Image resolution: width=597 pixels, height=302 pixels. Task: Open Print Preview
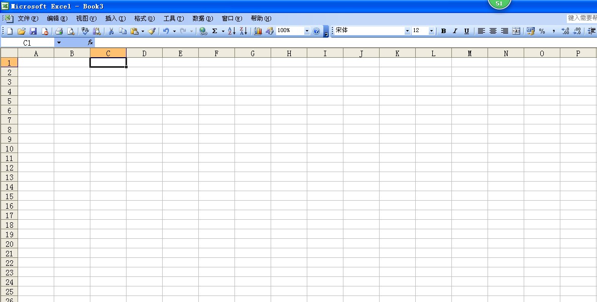point(70,31)
